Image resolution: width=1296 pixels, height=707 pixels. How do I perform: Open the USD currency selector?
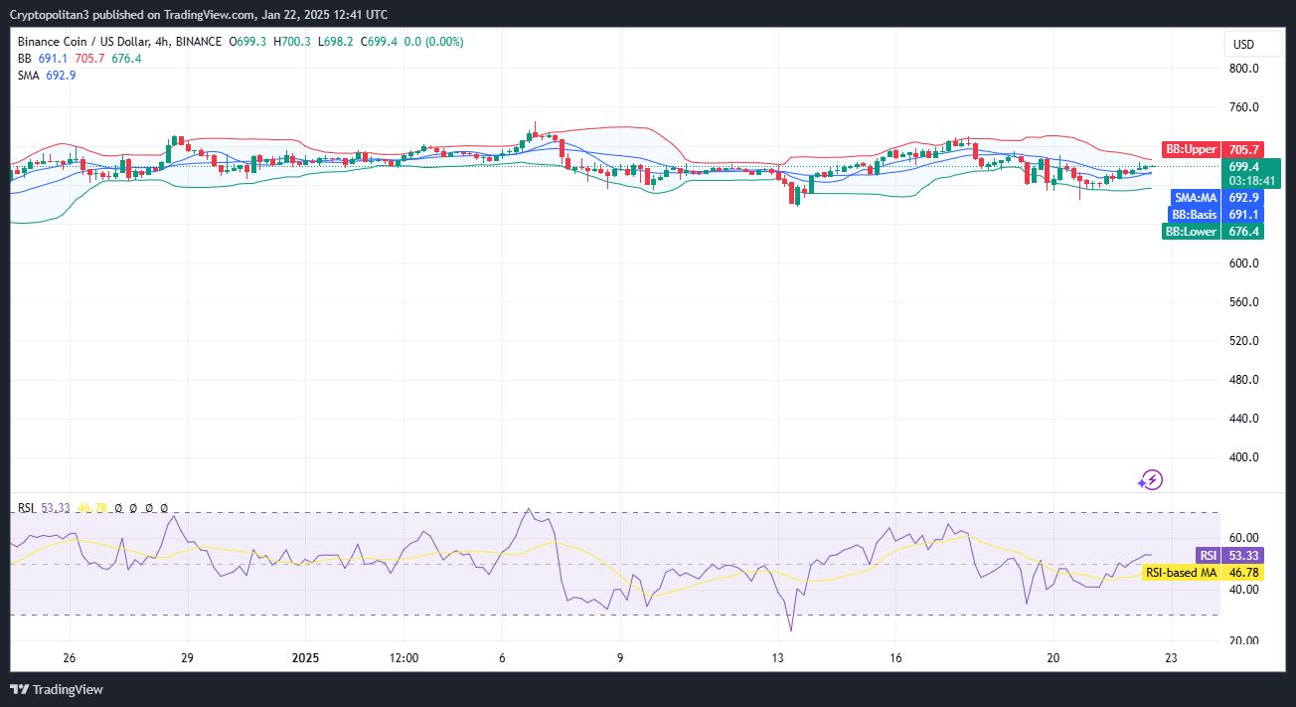(1243, 44)
